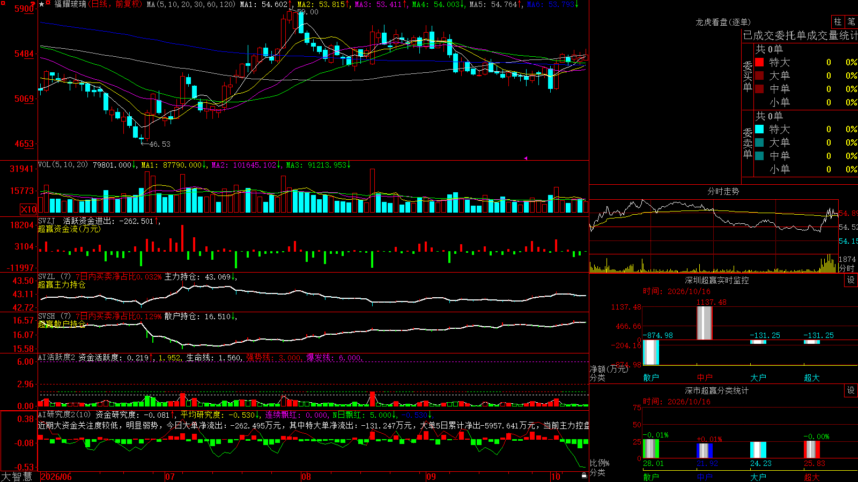
Task: Click the AI活跃度2 indicator label
Action: (x=57, y=357)
